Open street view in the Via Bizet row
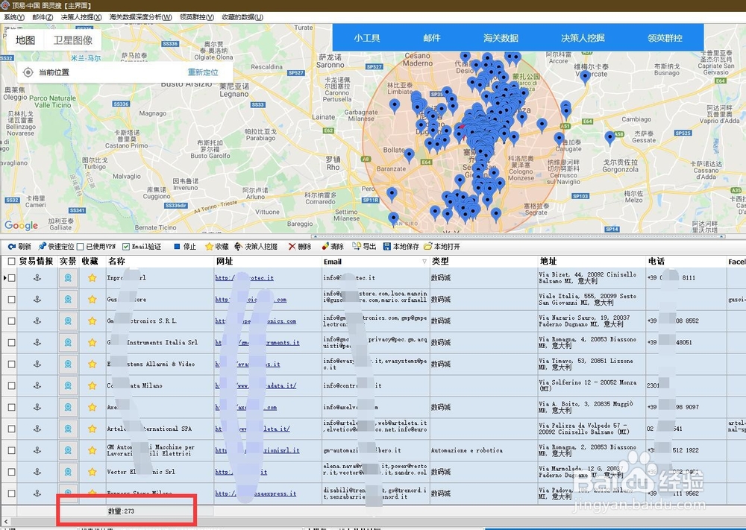This screenshot has width=746, height=530. pos(68,277)
